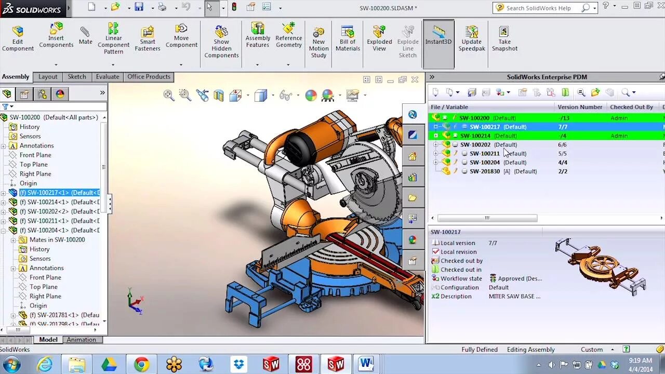The width and height of the screenshot is (665, 374).
Task: Expand Mates in SW-100200 folder
Action: 13,240
